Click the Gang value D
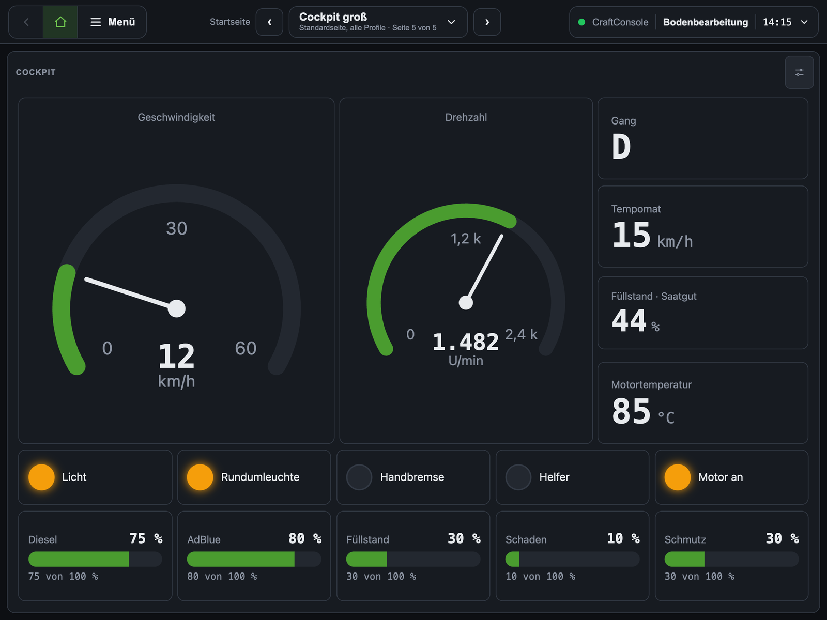Image resolution: width=827 pixels, height=620 pixels. tap(621, 147)
